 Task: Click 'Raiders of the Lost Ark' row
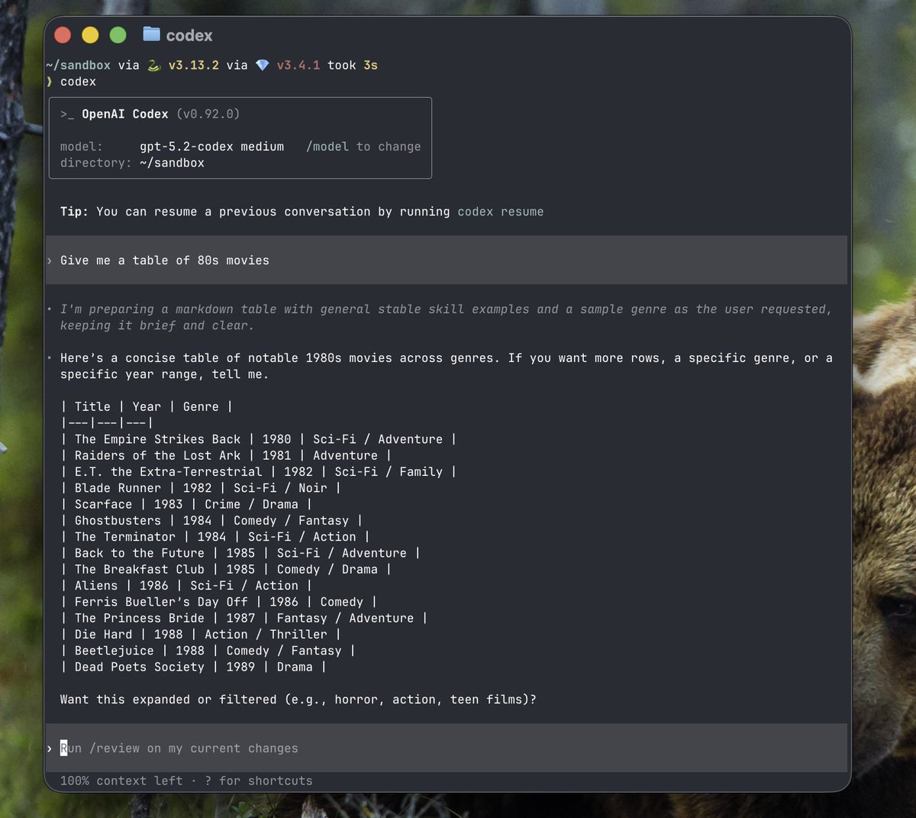226,455
